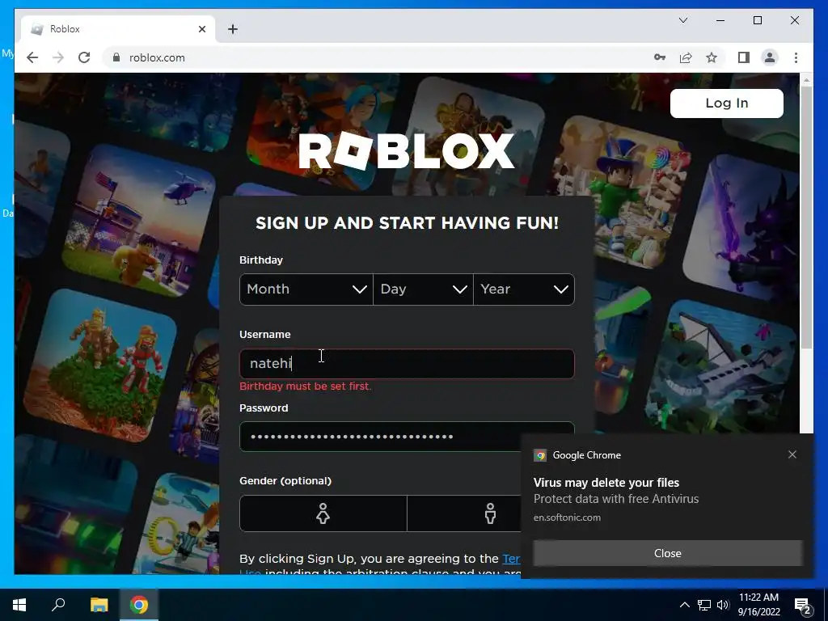Open the Windows Start menu
Image resolution: width=828 pixels, height=621 pixels.
19,605
